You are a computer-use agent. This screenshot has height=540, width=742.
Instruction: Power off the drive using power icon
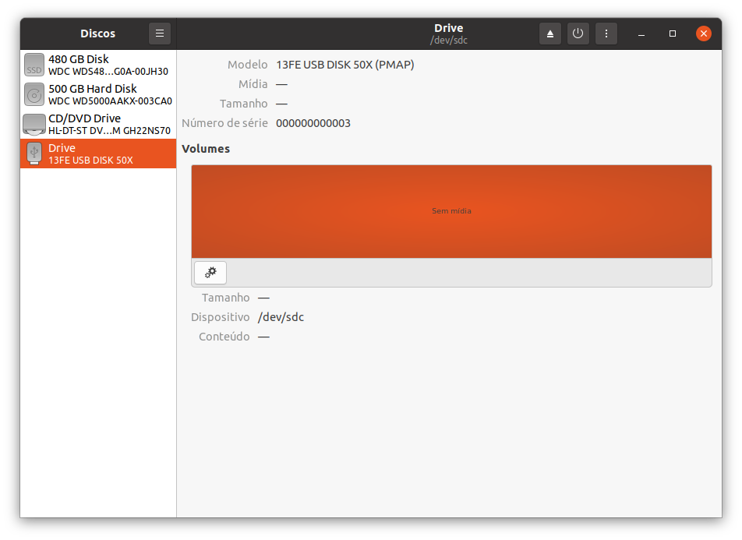[578, 34]
